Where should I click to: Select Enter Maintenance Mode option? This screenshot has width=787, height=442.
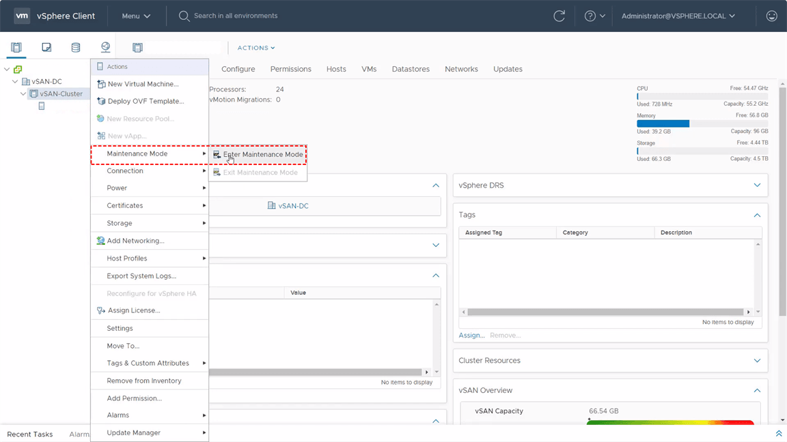click(262, 155)
